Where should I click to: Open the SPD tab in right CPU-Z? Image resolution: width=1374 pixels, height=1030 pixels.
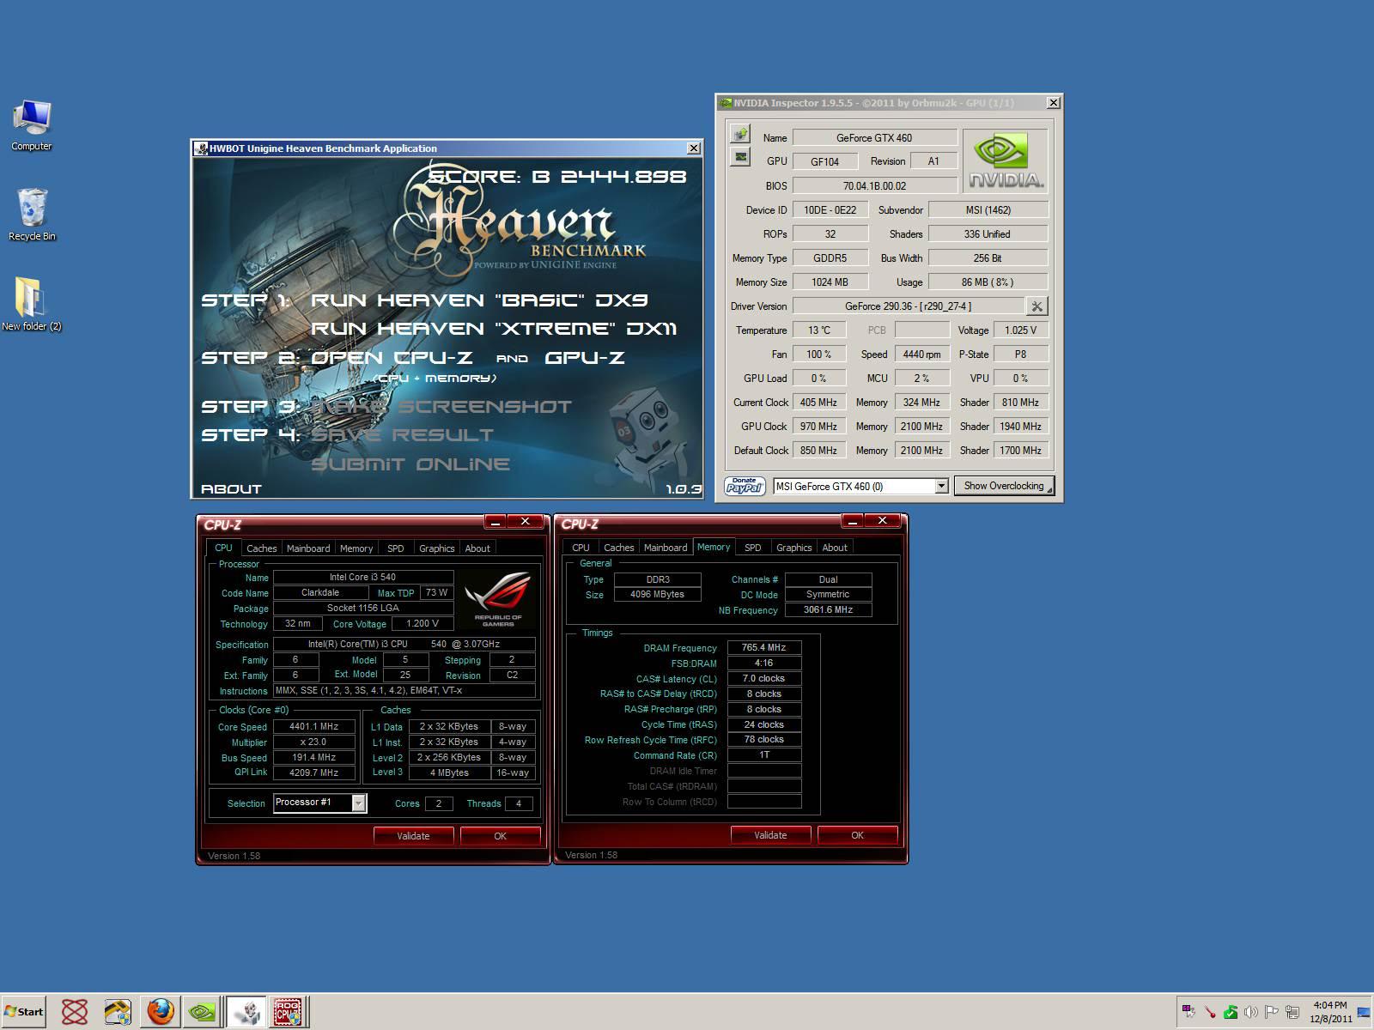point(753,548)
